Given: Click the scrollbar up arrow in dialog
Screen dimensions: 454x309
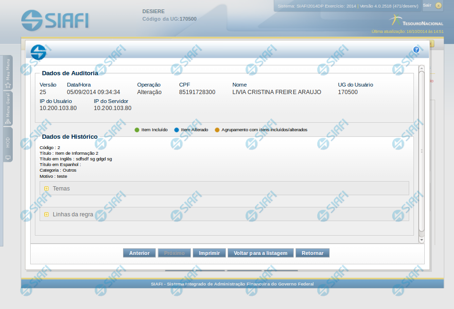Looking at the screenshot, I should (421, 68).
